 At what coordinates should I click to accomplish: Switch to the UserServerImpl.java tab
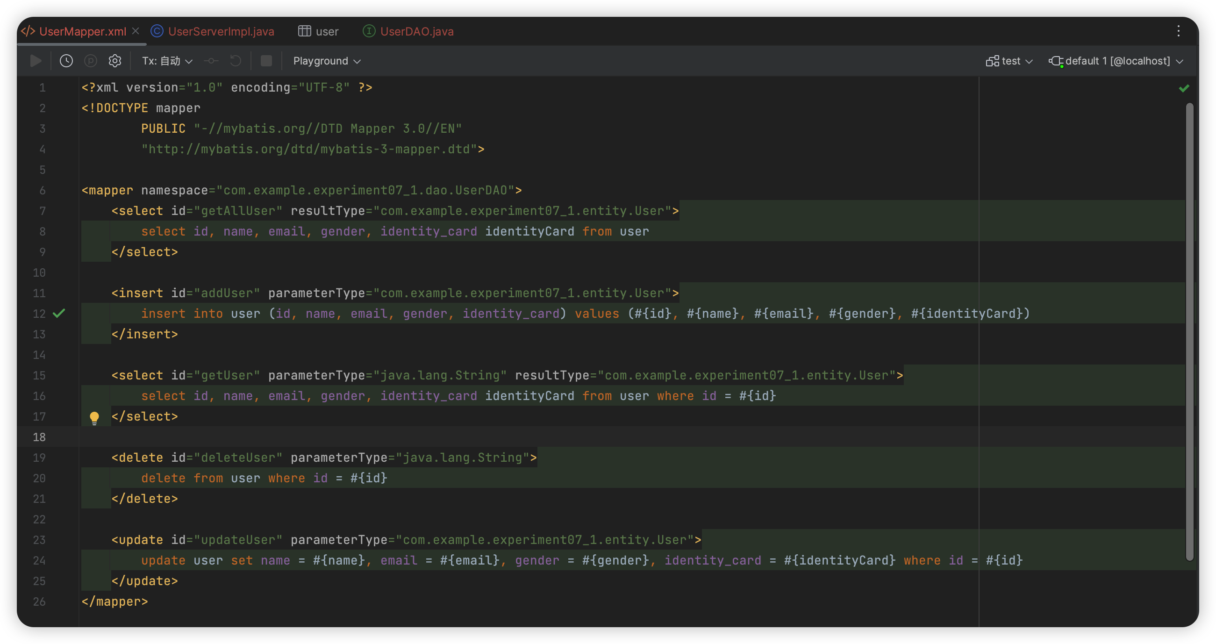(213, 31)
